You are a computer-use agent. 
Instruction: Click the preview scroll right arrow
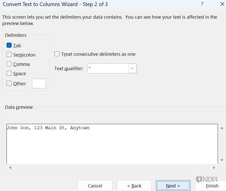click(214, 168)
